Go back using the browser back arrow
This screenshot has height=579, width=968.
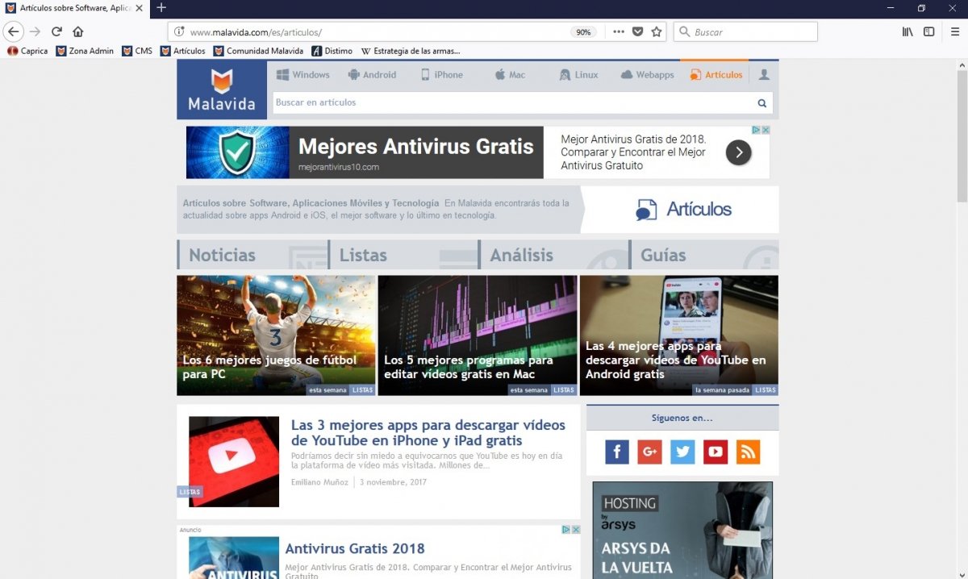(14, 32)
